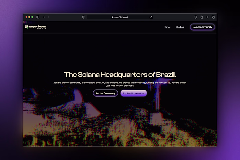Add a new tab with the plus icon
The image size is (240, 160).
(207, 17)
